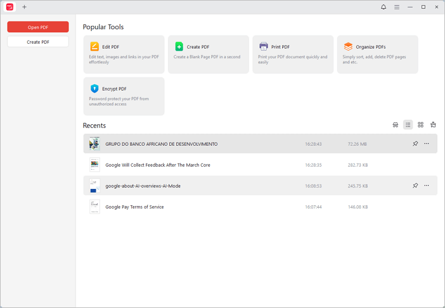Switch Recents to list view
445x308 pixels.
point(408,125)
